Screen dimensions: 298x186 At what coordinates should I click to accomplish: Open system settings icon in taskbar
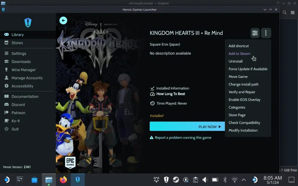(x=20, y=180)
